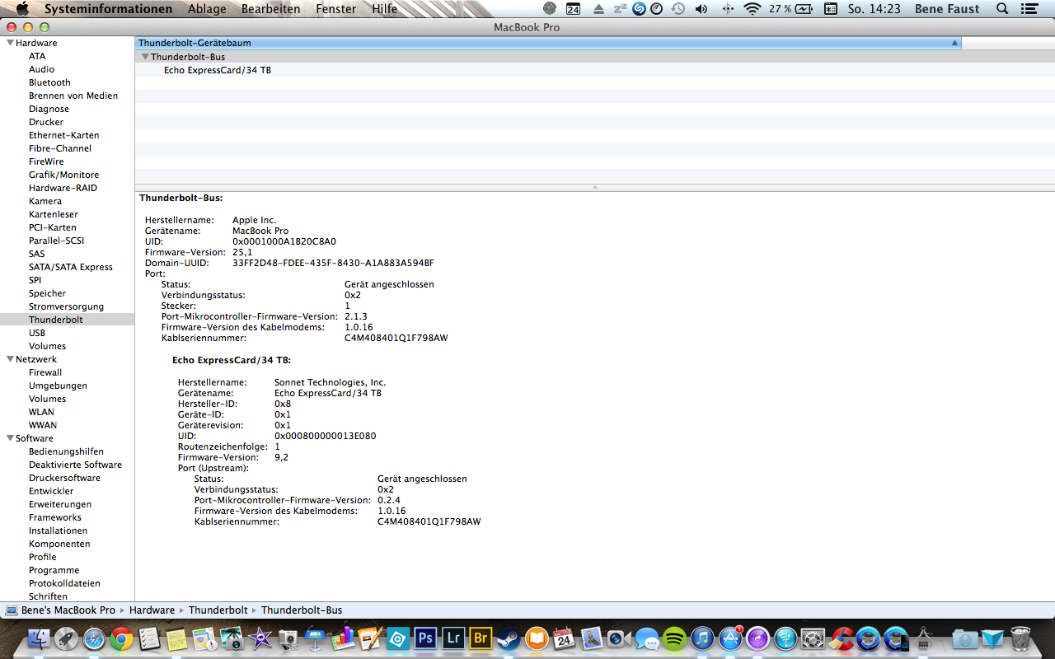Select FireWire in the sidebar
Image resolution: width=1055 pixels, height=659 pixels.
(x=46, y=161)
